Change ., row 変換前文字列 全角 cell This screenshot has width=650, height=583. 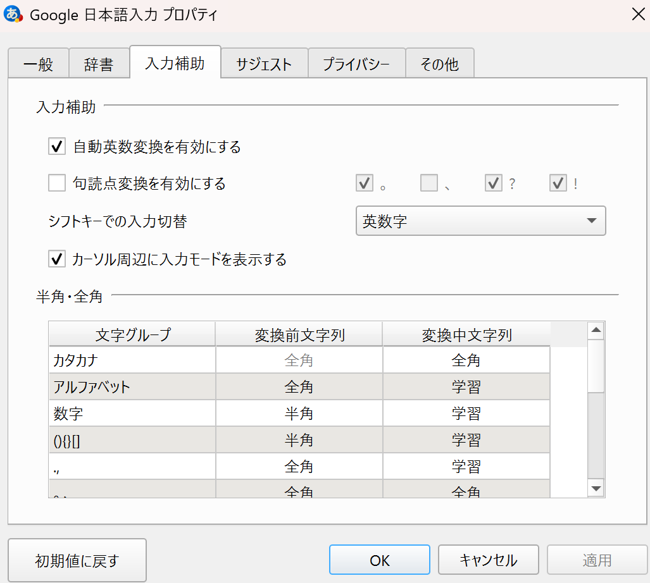coord(299,466)
